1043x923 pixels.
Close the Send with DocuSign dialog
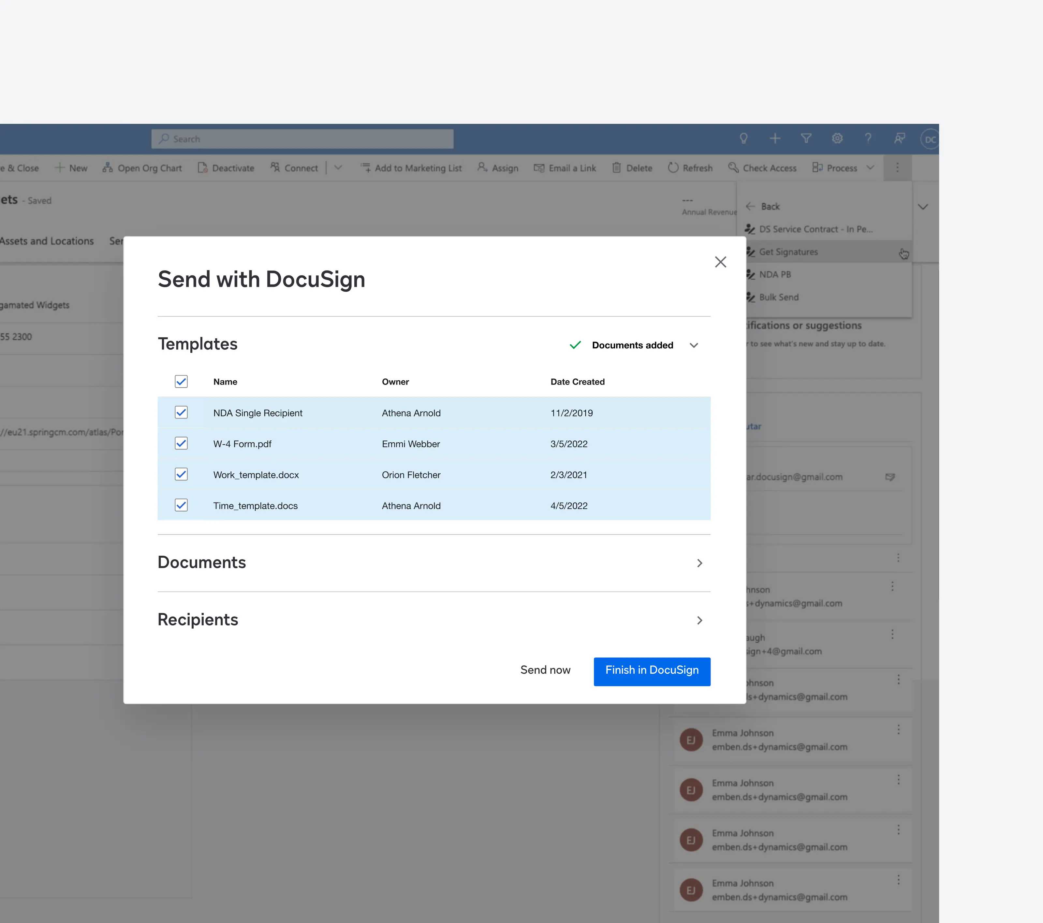click(x=720, y=262)
